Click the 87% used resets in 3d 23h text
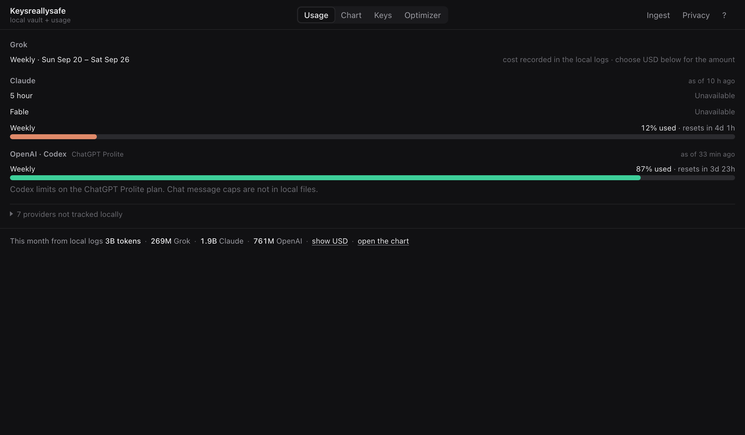 coord(685,169)
